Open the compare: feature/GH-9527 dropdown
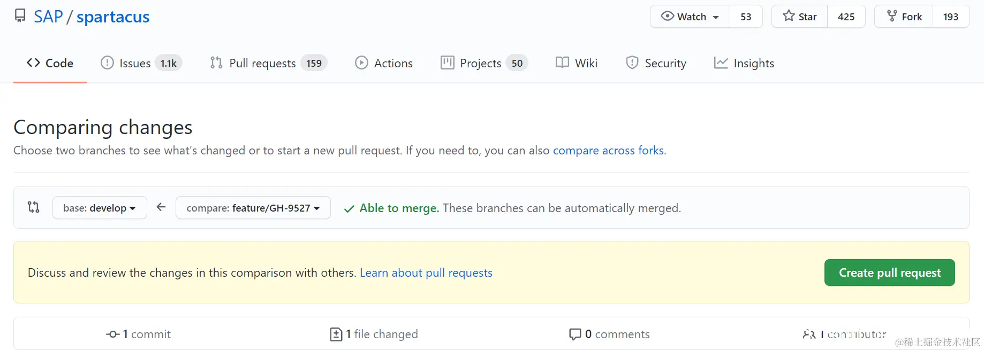Viewport: 984px width, 351px height. [x=253, y=208]
